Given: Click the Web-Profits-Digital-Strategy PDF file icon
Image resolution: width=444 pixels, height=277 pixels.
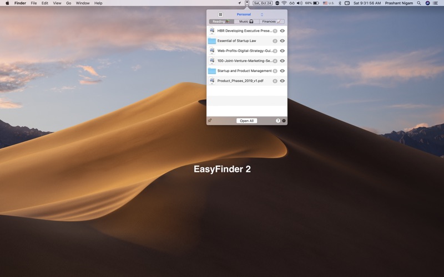Looking at the screenshot, I should 212,51.
